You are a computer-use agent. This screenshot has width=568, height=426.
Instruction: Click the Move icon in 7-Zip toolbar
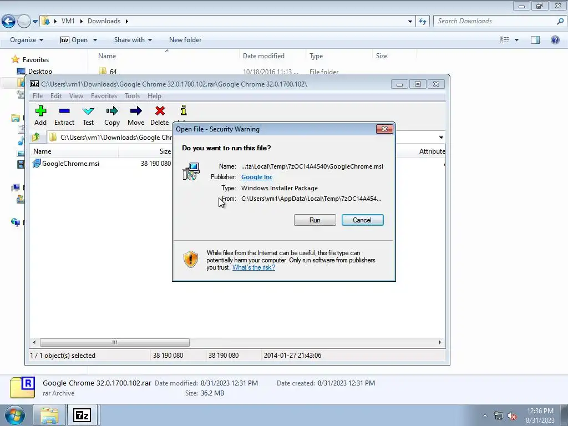pyautogui.click(x=136, y=111)
